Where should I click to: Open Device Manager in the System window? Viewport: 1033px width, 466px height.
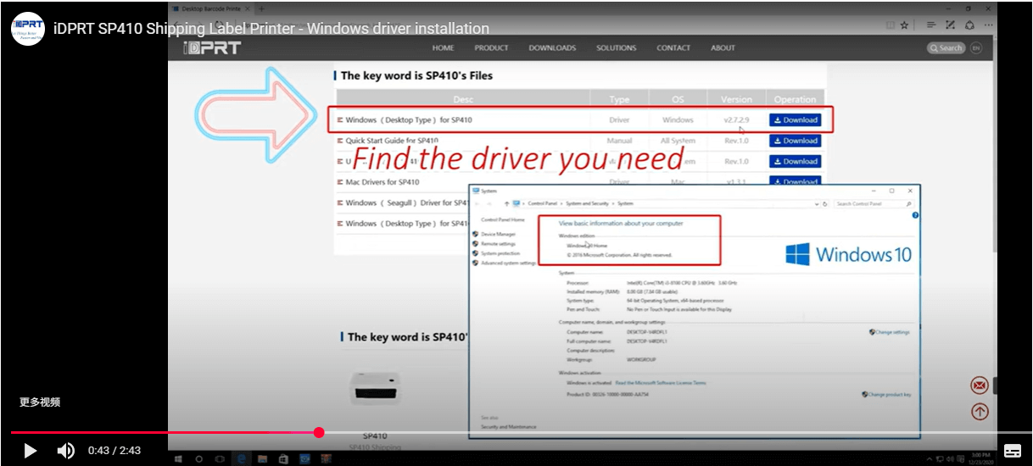498,234
